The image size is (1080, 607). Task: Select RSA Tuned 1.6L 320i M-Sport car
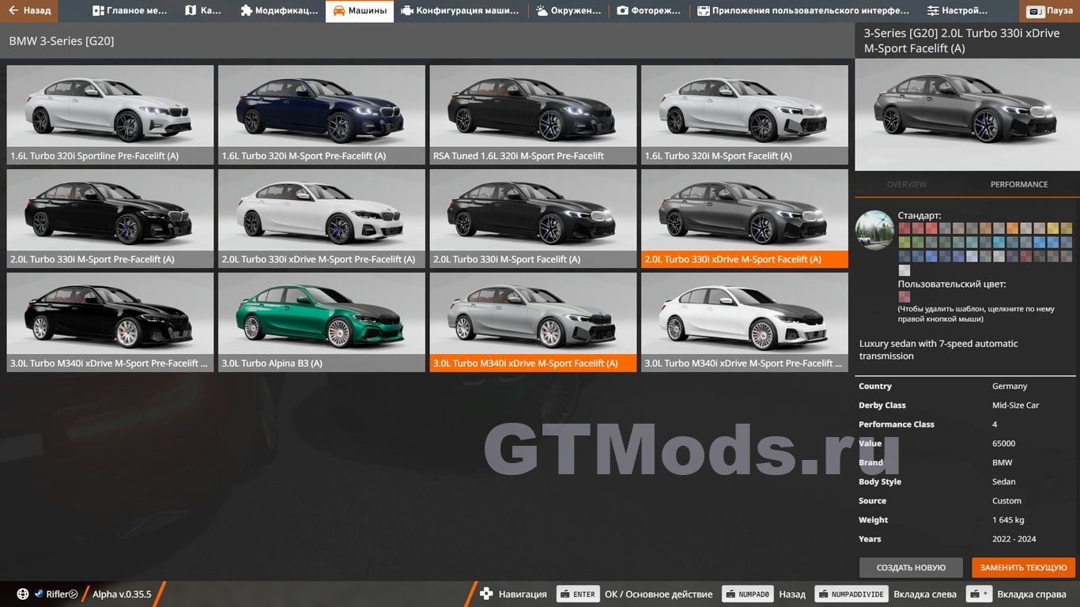(x=533, y=115)
